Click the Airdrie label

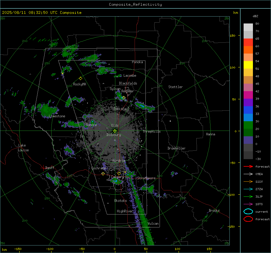pyautogui.click(x=119, y=161)
